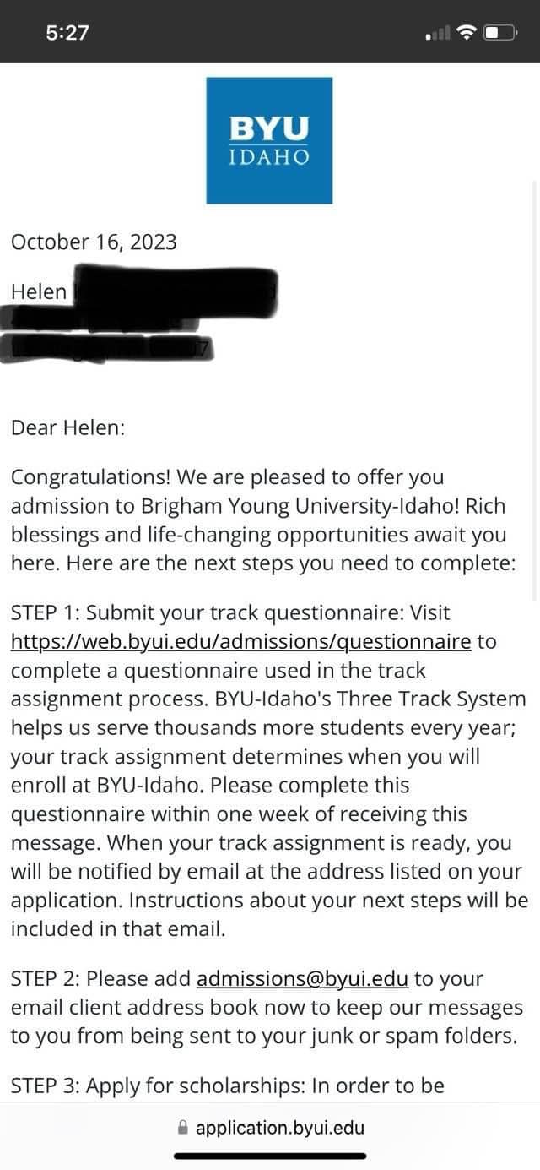Tap the Wi-Fi icon in the status bar
Image resolution: width=540 pixels, height=1170 pixels.
[467, 31]
